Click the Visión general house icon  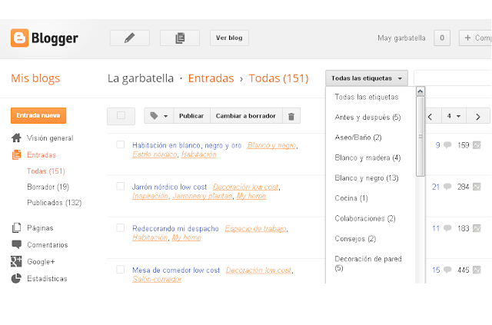[x=16, y=138]
